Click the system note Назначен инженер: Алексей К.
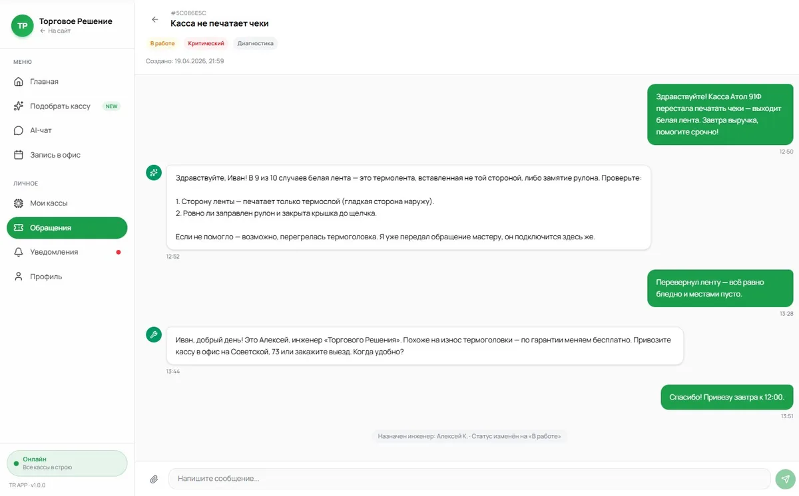This screenshot has height=496, width=799. click(x=469, y=437)
